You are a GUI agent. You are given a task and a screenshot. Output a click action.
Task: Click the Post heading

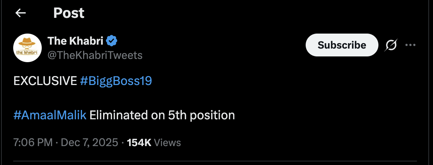tap(69, 13)
